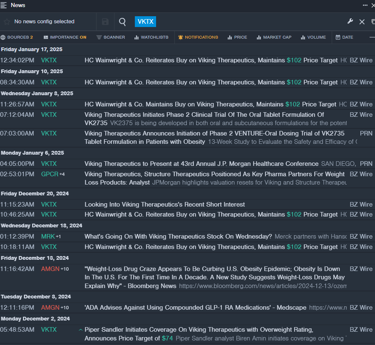
Task: Clear the search with the X icon
Action: pos(362,22)
